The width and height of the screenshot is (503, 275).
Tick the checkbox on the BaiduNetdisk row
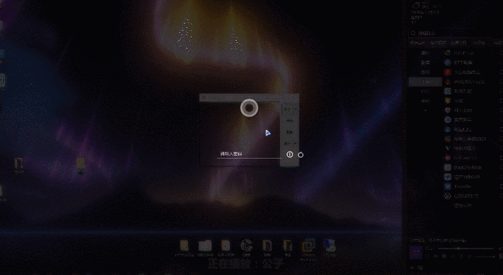[x=502, y=168]
